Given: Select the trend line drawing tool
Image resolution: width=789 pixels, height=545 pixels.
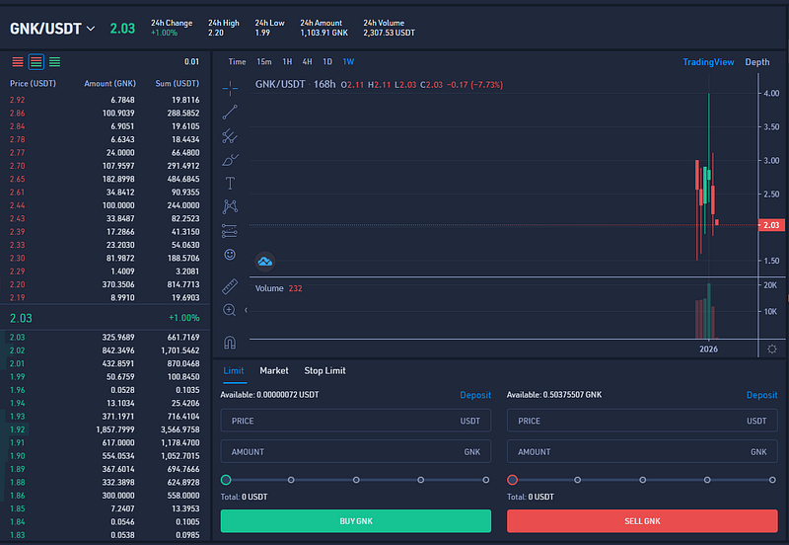Looking at the screenshot, I should pos(230,112).
